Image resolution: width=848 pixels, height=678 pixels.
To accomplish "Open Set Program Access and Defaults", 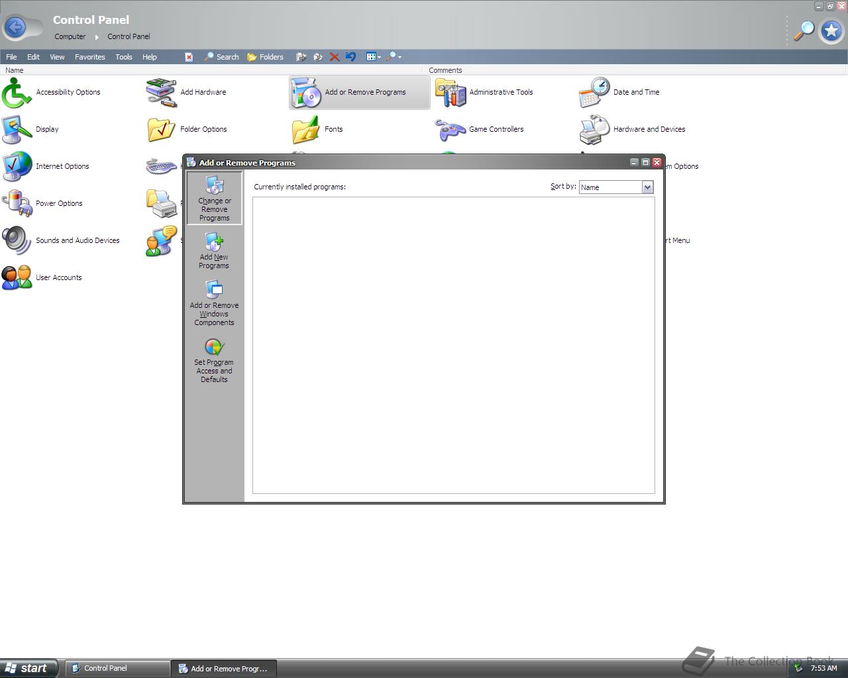I will coord(214,361).
